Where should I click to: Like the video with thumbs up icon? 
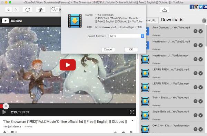point(4,132)
